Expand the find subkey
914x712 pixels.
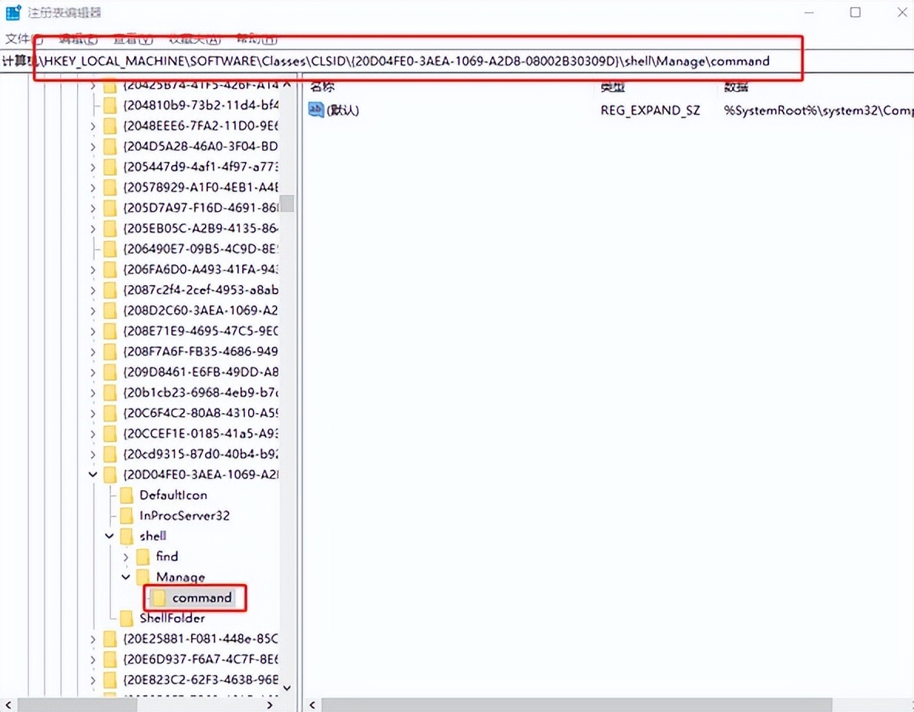click(x=126, y=557)
